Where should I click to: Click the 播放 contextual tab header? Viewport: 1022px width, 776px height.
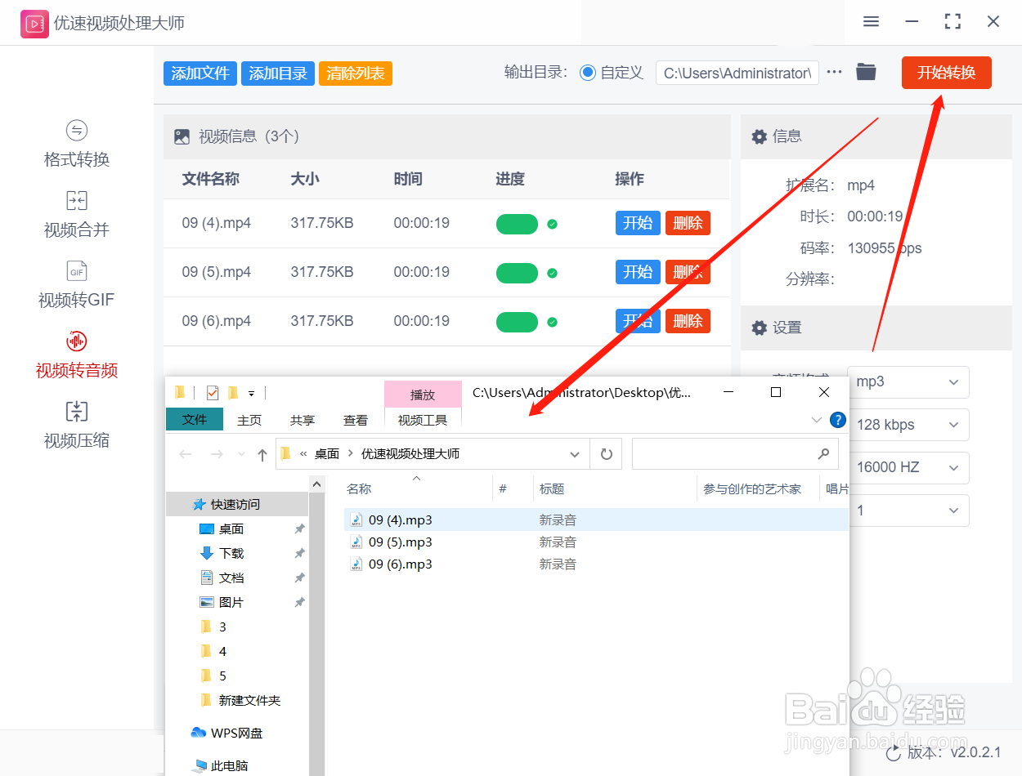click(x=423, y=395)
